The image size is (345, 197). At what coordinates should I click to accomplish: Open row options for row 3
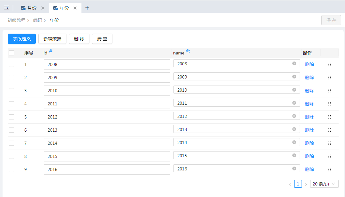point(330,91)
